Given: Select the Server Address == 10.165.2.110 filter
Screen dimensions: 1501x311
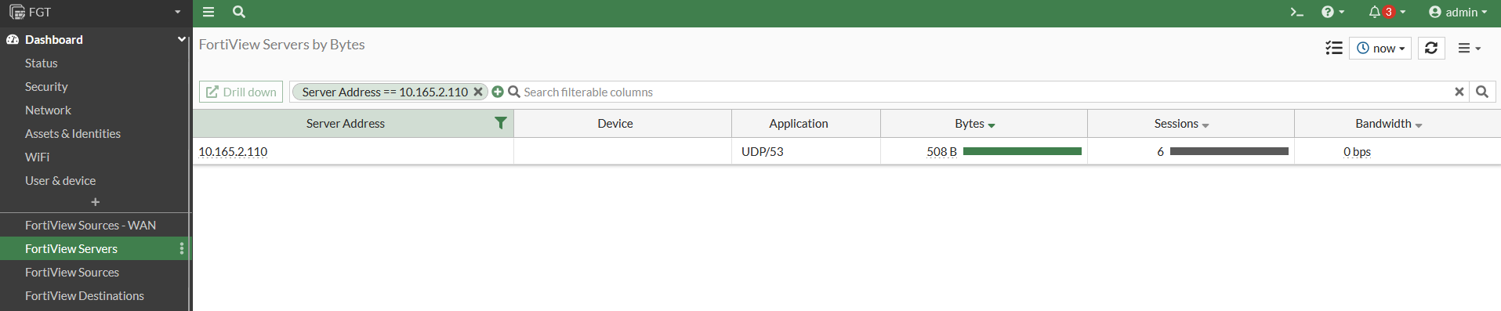Looking at the screenshot, I should click(385, 92).
